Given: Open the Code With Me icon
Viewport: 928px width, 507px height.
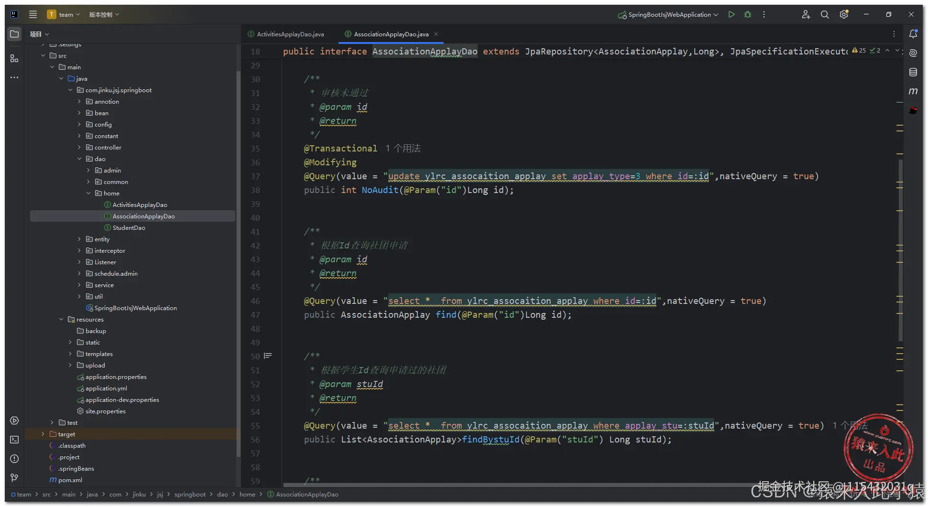Looking at the screenshot, I should 806,14.
